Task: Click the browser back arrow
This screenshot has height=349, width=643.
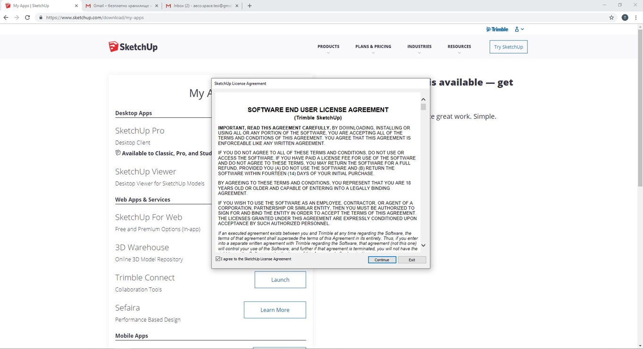Action: [x=6, y=17]
